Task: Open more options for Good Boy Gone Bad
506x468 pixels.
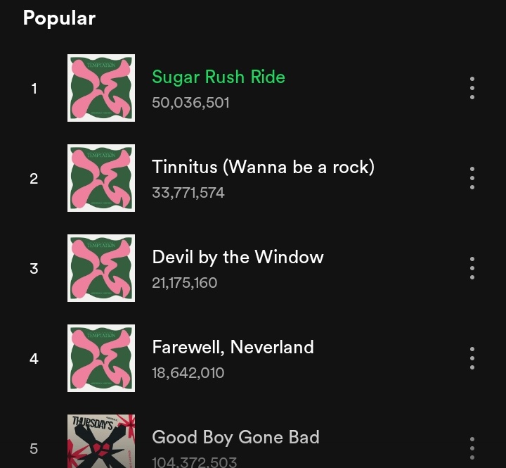Action: (x=472, y=448)
